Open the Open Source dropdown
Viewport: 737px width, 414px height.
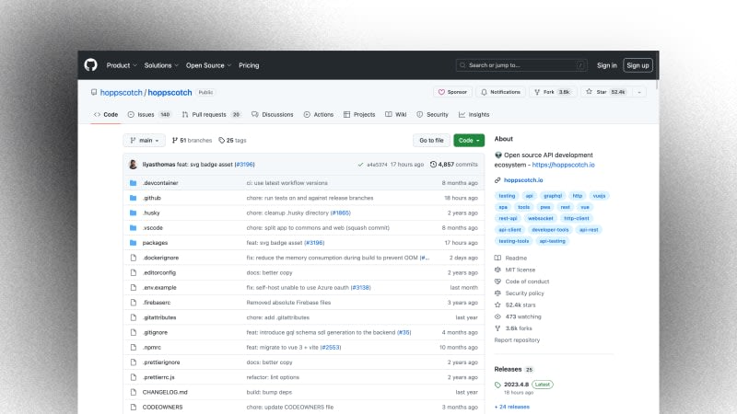pos(208,65)
